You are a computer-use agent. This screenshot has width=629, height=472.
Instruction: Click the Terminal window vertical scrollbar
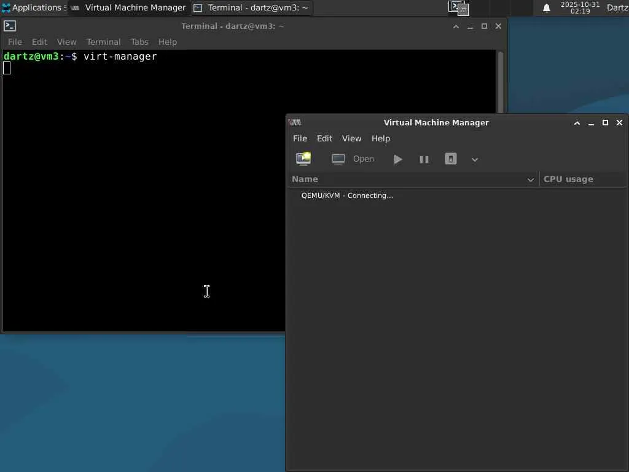(500, 82)
